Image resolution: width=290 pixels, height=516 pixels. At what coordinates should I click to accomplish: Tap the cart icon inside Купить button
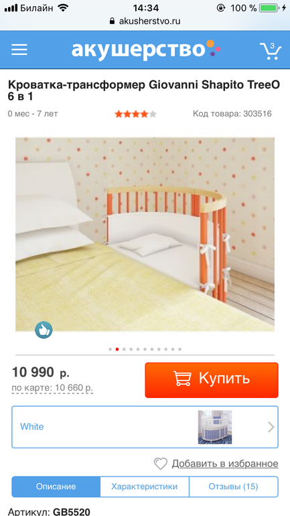coord(182,379)
